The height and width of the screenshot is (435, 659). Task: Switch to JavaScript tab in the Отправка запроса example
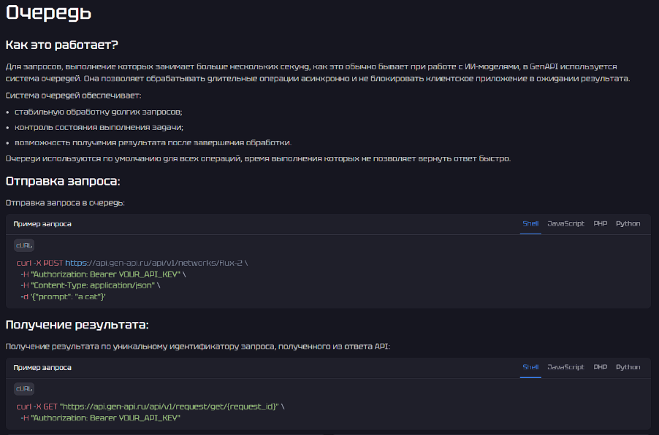[565, 223]
